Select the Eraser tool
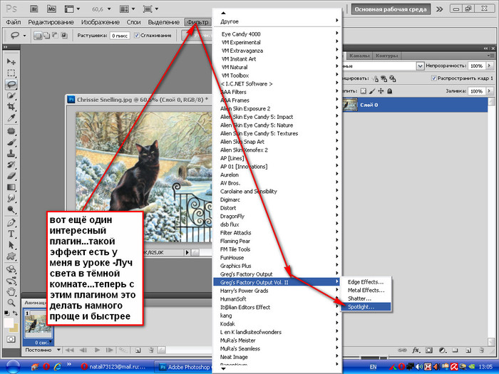The image size is (499, 374). pyautogui.click(x=11, y=176)
